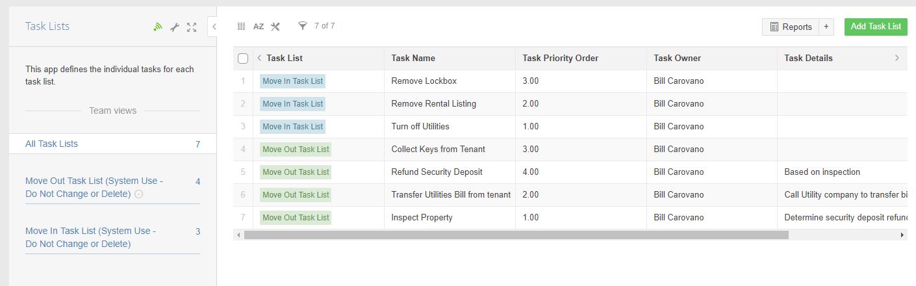Click the plus button beside Reports
This screenshot has height=286, width=916.
(x=826, y=27)
